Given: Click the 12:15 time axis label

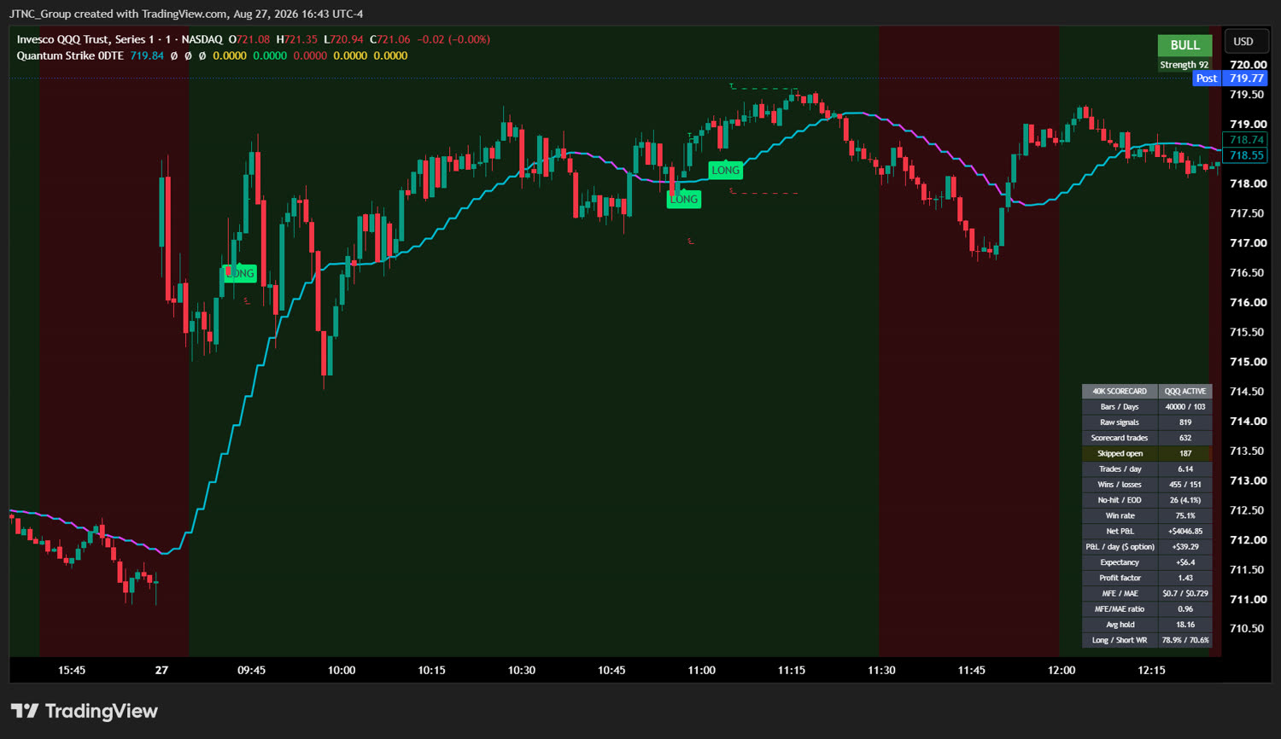Looking at the screenshot, I should (1151, 670).
